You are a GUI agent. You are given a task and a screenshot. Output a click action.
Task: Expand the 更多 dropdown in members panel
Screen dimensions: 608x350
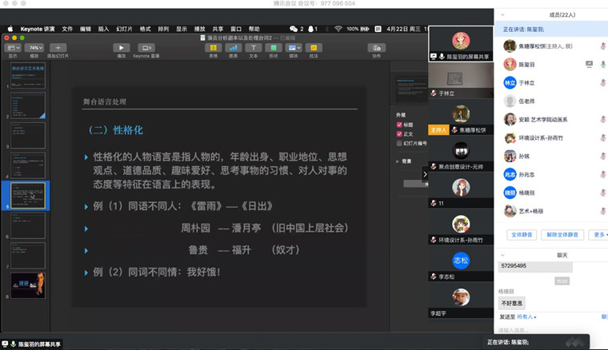click(x=598, y=235)
